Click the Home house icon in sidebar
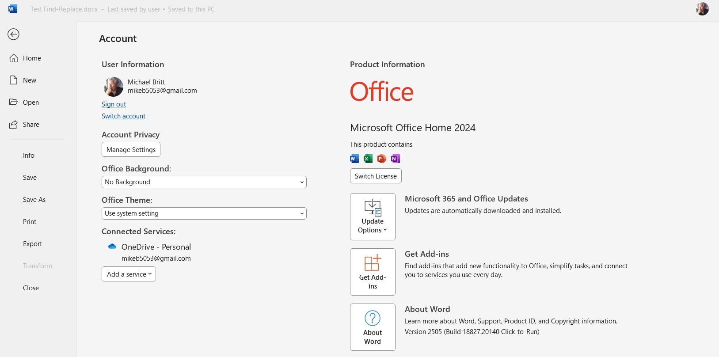Screen dimensions: 719x357 (14, 58)
